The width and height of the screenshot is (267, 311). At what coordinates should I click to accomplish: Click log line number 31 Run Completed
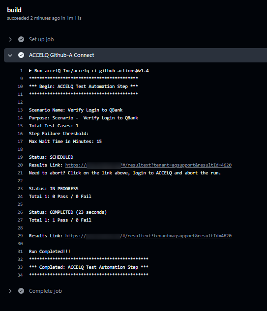click(x=20, y=252)
